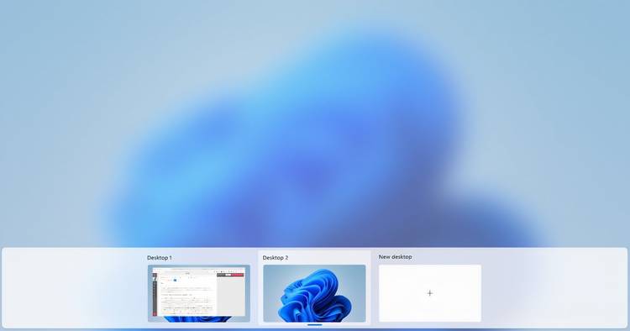Image resolution: width=630 pixels, height=331 pixels.
Task: Click the white New desktop tile
Action: pyautogui.click(x=430, y=293)
